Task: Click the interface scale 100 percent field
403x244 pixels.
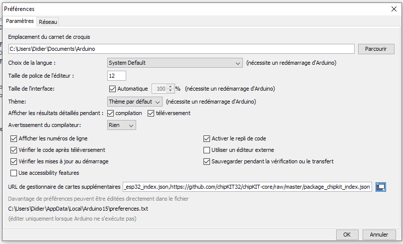Action: (160, 89)
